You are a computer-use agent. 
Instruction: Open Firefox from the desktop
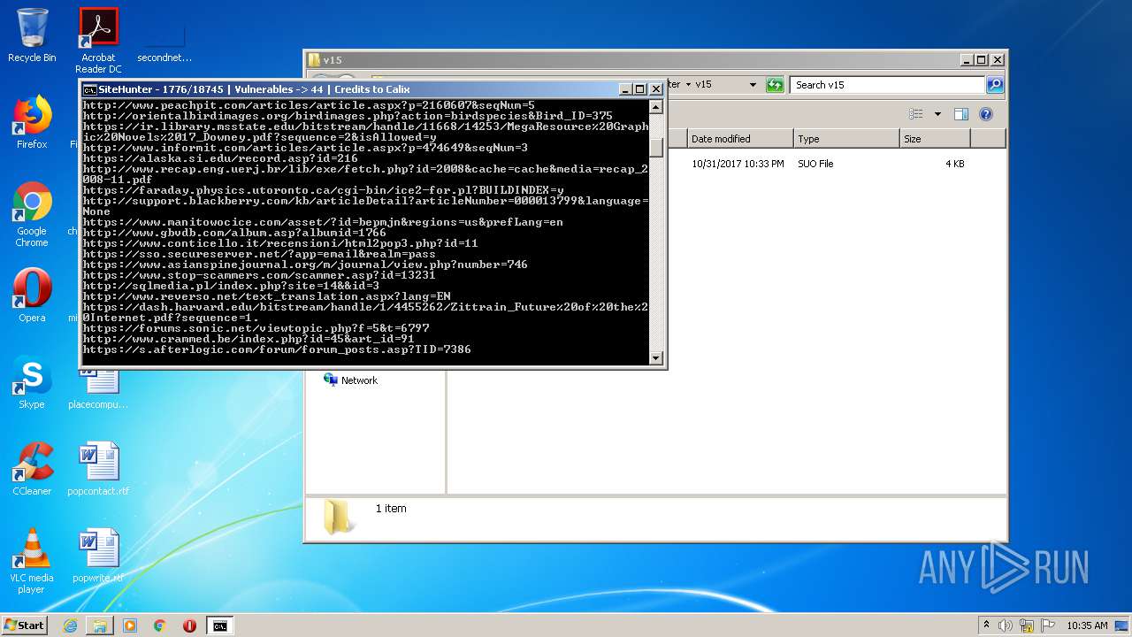tap(32, 122)
